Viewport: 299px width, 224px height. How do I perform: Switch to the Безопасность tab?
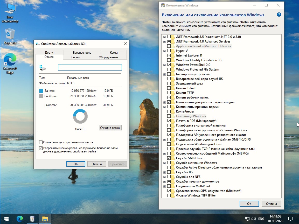pos(82,52)
